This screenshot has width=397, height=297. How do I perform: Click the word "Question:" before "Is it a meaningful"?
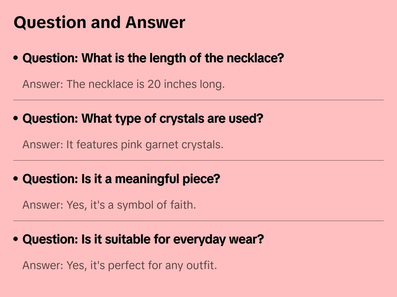[50, 179]
